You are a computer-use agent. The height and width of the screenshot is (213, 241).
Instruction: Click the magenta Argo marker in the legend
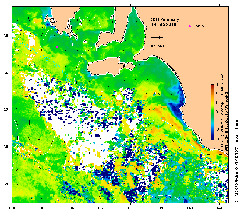190,26
